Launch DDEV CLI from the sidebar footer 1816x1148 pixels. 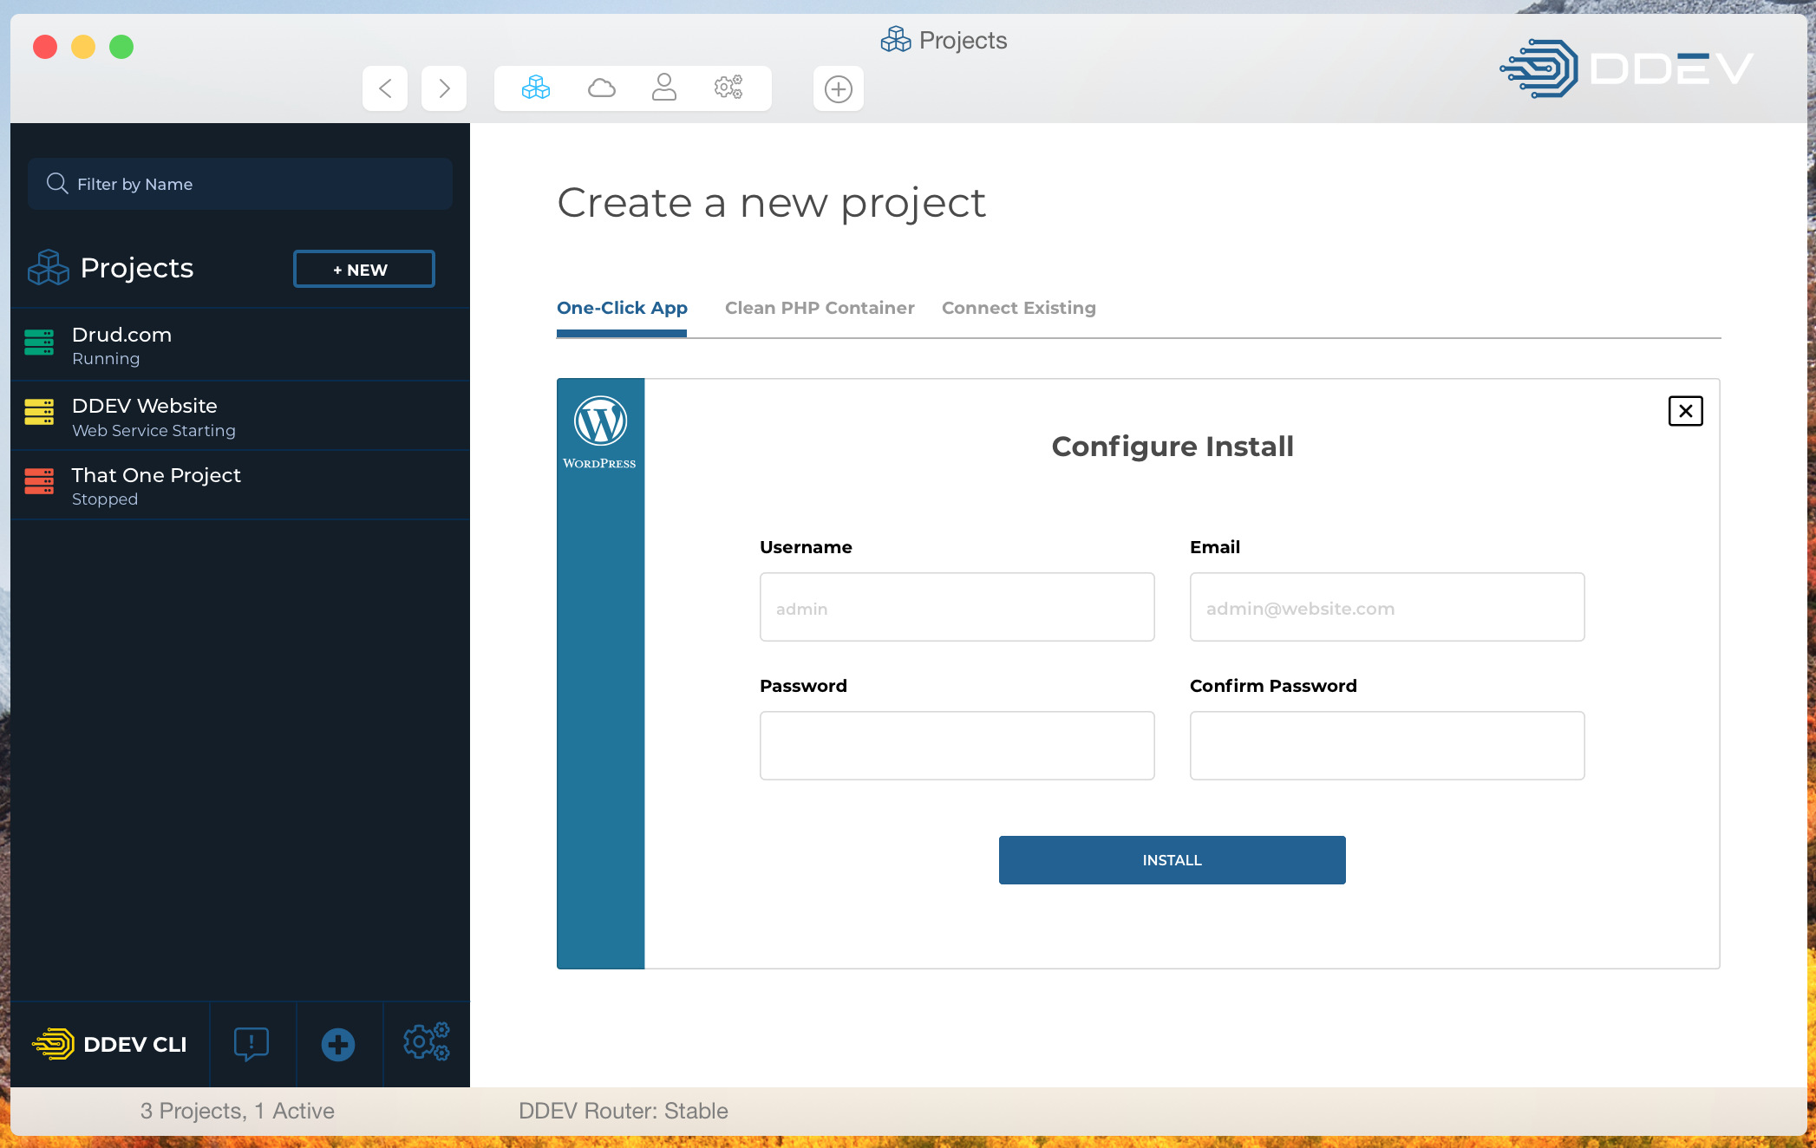(x=110, y=1044)
